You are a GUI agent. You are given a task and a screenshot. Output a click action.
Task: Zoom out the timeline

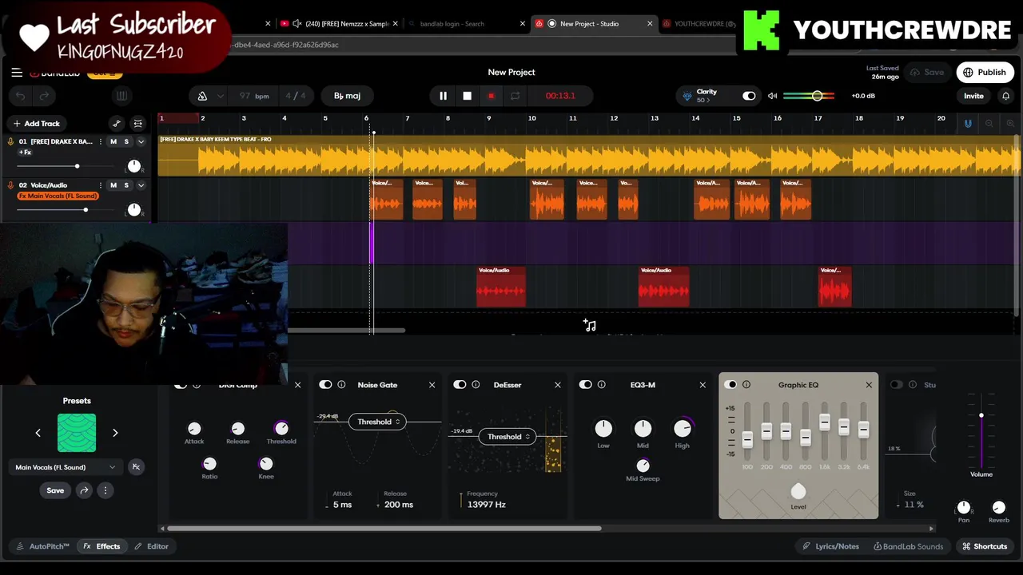(989, 124)
